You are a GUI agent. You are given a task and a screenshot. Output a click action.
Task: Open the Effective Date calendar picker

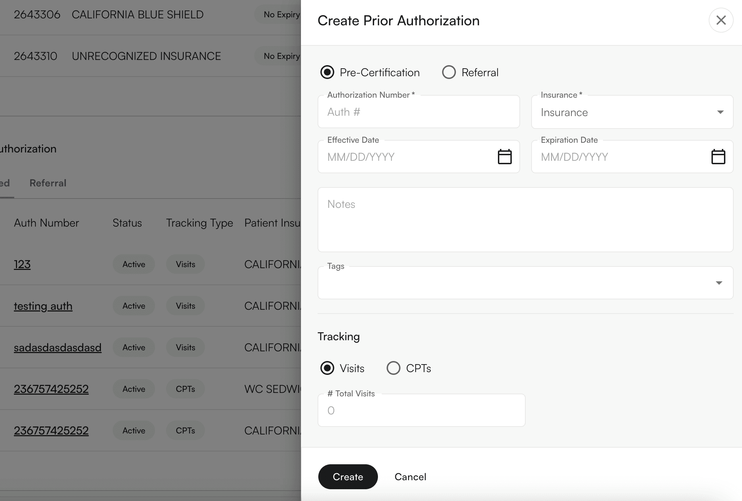505,157
